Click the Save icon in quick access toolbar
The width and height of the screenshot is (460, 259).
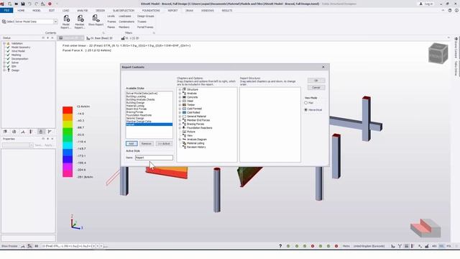coord(23,4)
